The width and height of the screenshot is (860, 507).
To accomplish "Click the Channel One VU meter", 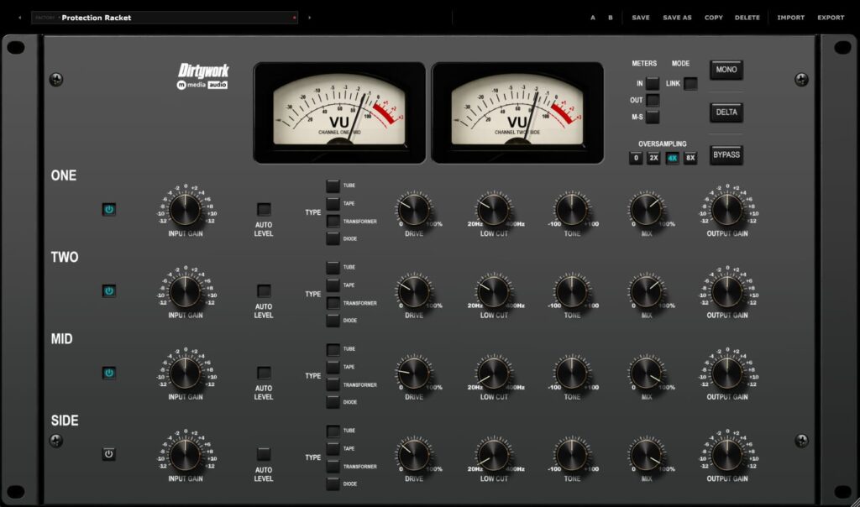I will (x=339, y=112).
